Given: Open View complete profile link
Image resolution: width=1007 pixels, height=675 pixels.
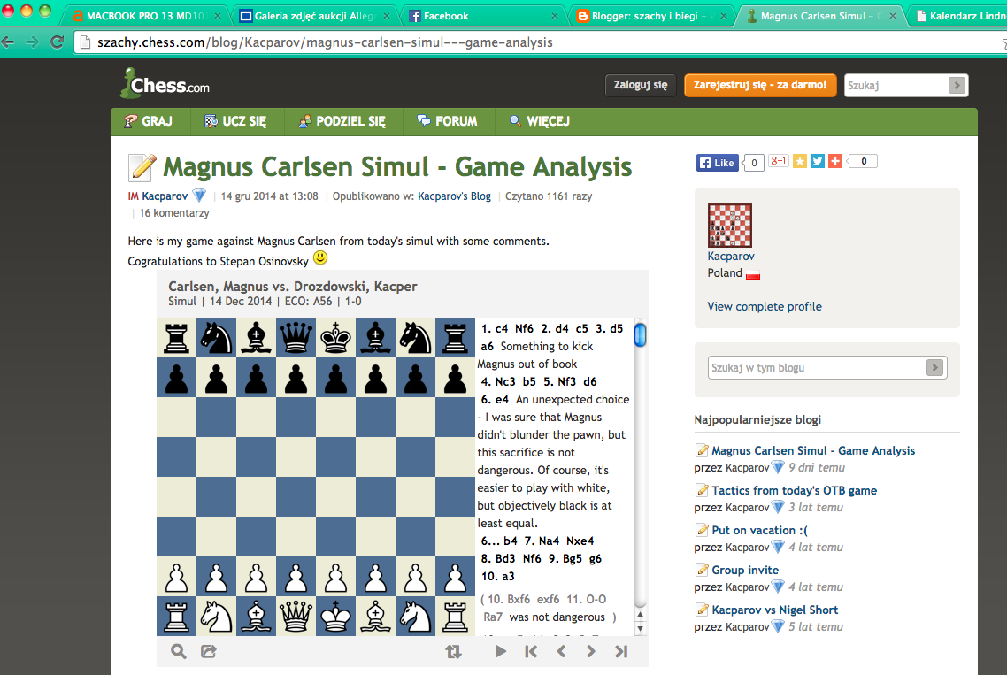Looking at the screenshot, I should click(x=765, y=306).
